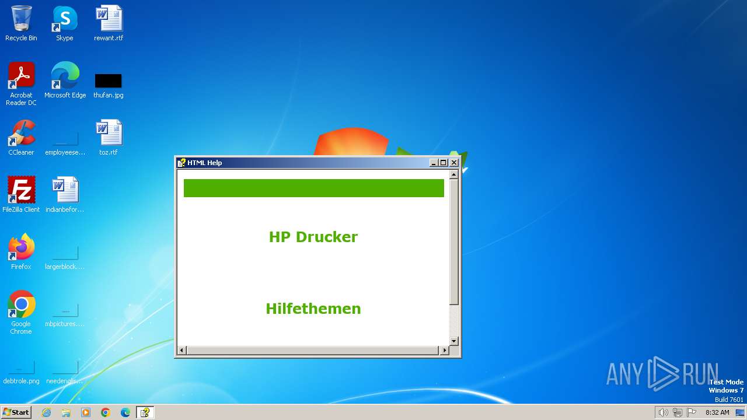The image size is (747, 420).
Task: Click the vertical scrollbar down arrow
Action: tap(453, 341)
